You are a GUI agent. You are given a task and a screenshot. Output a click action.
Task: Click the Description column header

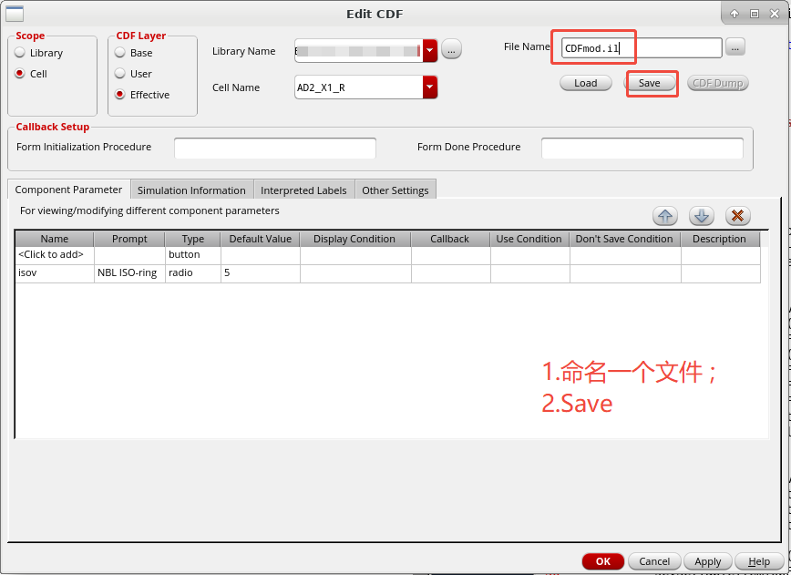pyautogui.click(x=719, y=239)
